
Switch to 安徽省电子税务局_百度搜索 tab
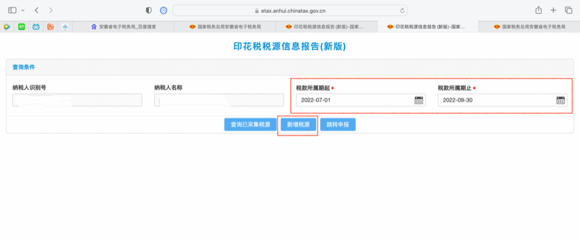pyautogui.click(x=123, y=27)
